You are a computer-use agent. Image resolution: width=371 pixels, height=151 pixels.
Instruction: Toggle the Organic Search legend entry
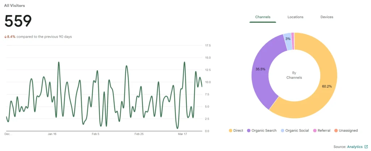pos(262,130)
